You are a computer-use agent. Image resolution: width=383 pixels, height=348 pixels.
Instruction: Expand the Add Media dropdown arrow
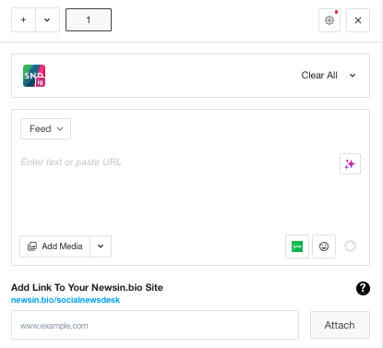pyautogui.click(x=101, y=246)
